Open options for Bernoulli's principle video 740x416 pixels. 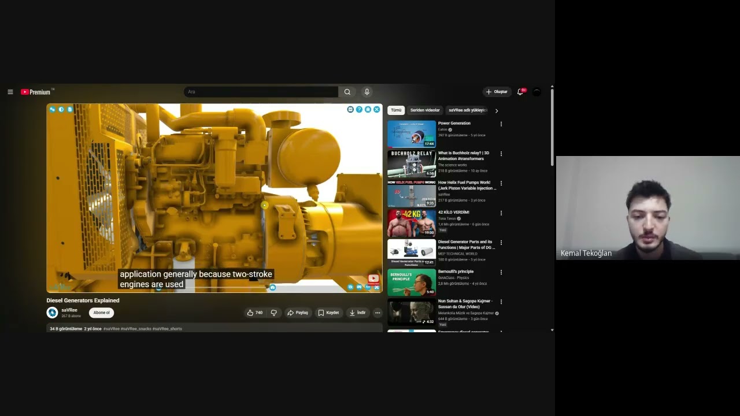[501, 272]
